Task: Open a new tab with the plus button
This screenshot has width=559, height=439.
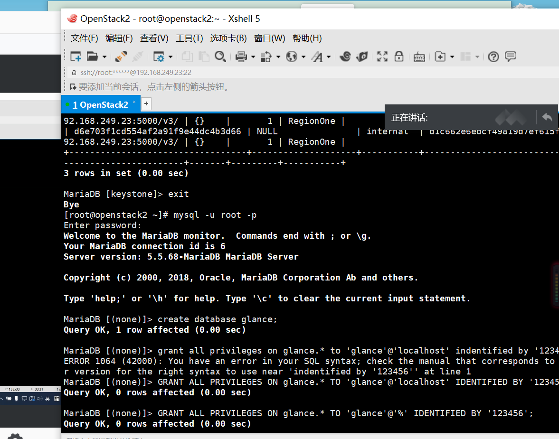Action: point(146,103)
